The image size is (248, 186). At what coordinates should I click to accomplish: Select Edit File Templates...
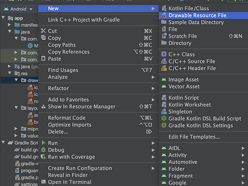[x=203, y=137]
